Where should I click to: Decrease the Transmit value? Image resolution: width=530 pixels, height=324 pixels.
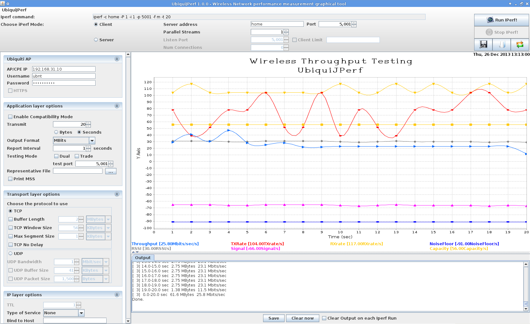point(88,126)
